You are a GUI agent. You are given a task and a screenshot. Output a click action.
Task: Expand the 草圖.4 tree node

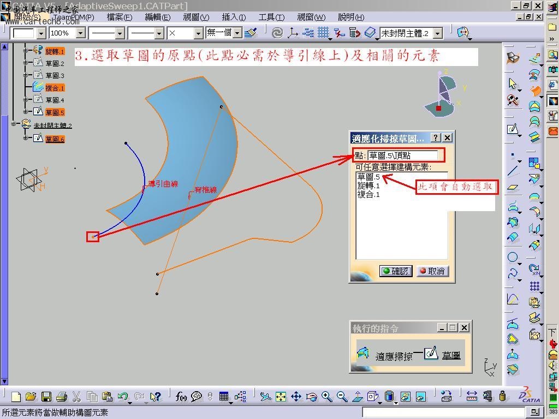[25, 100]
